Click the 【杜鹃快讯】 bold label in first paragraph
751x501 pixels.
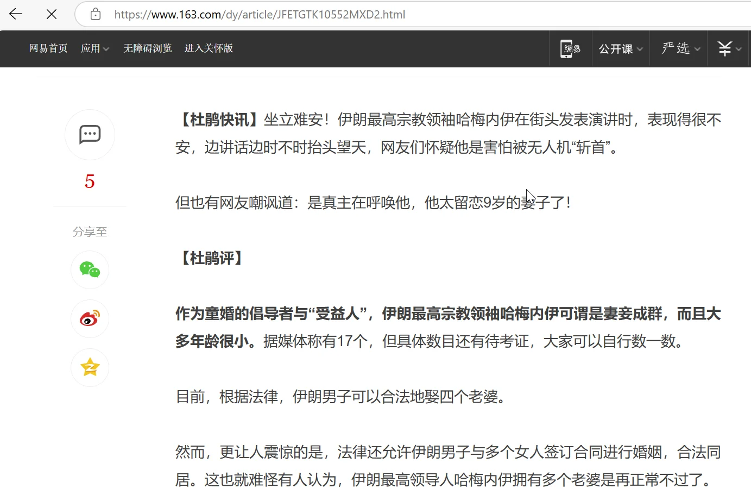pyautogui.click(x=219, y=120)
